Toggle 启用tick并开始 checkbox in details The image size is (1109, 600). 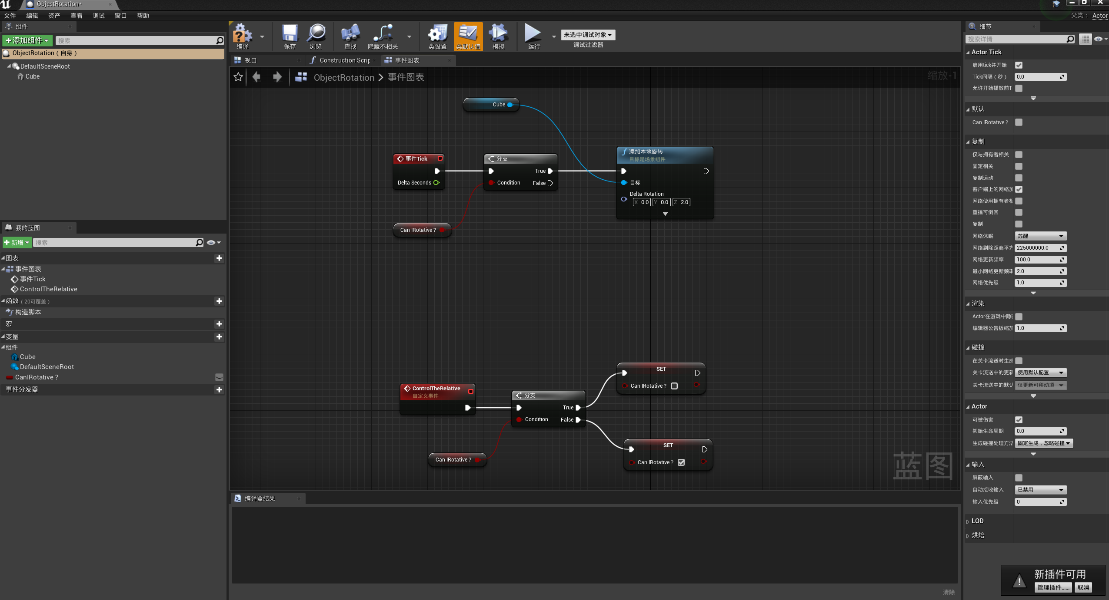click(x=1019, y=65)
